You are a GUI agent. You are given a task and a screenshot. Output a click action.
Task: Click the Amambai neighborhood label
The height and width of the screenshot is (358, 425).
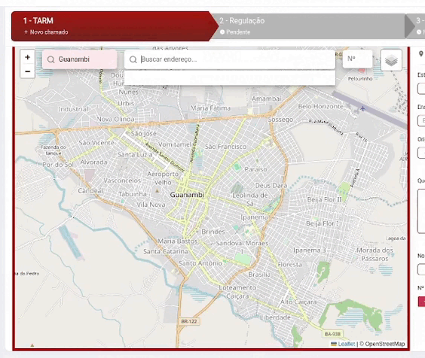(x=267, y=99)
